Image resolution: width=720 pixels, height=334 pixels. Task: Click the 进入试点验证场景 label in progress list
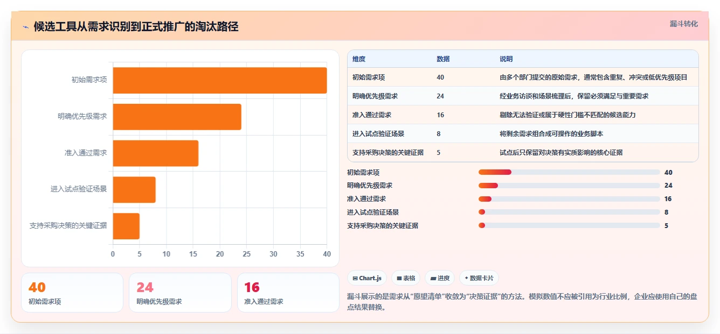point(373,212)
